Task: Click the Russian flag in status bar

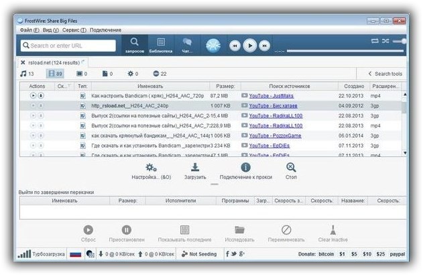Action: 75,254
